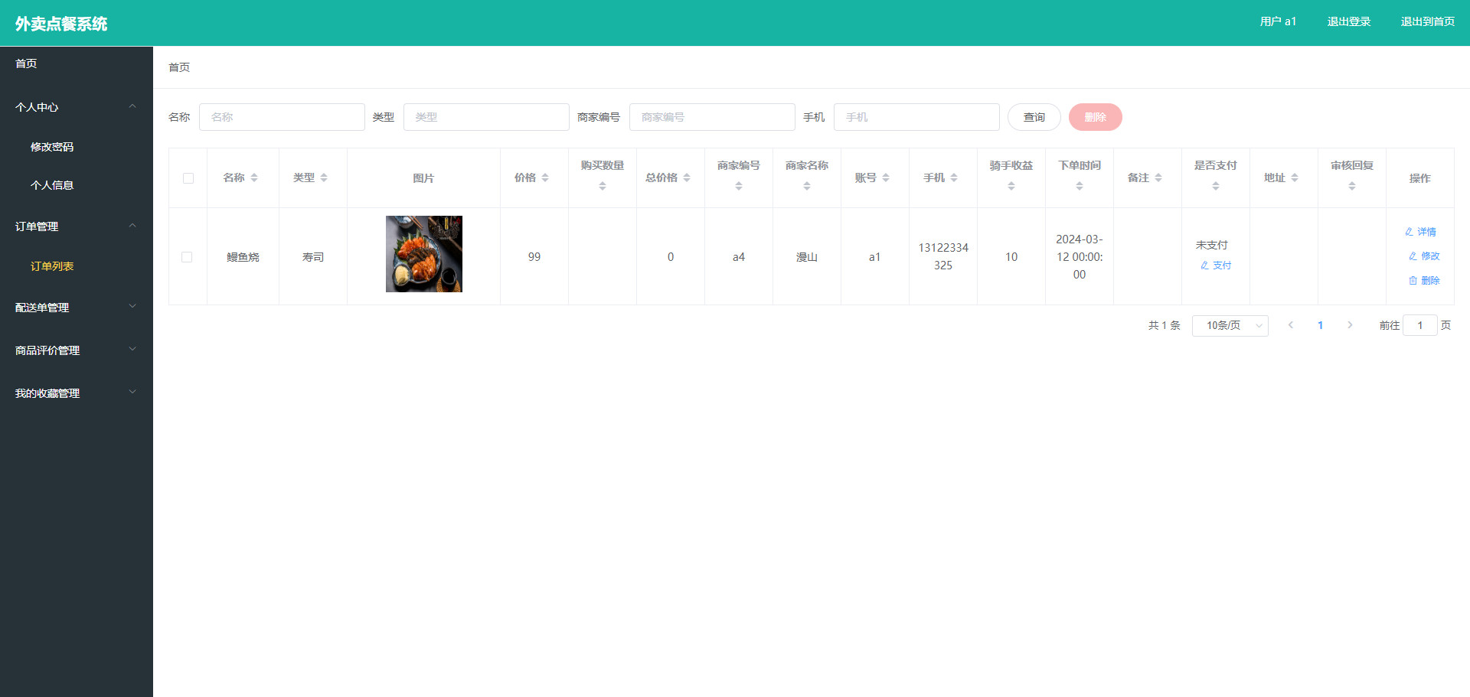Image resolution: width=1470 pixels, height=697 pixels.
Task: Click the order time 2024-03-12 cell
Action: tap(1080, 256)
